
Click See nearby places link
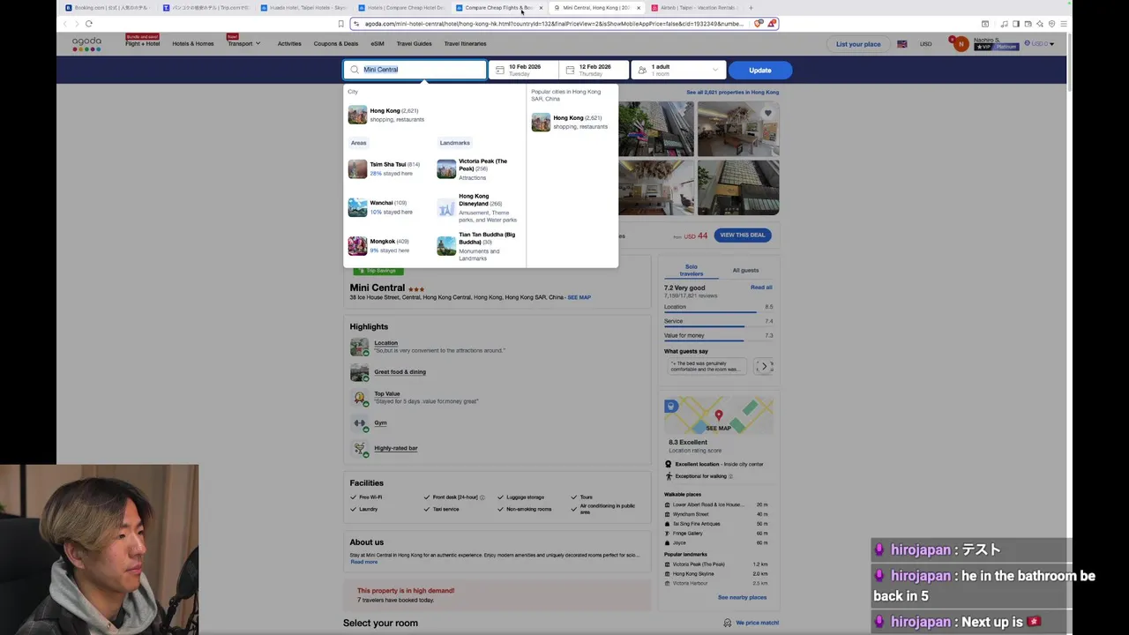tap(742, 597)
